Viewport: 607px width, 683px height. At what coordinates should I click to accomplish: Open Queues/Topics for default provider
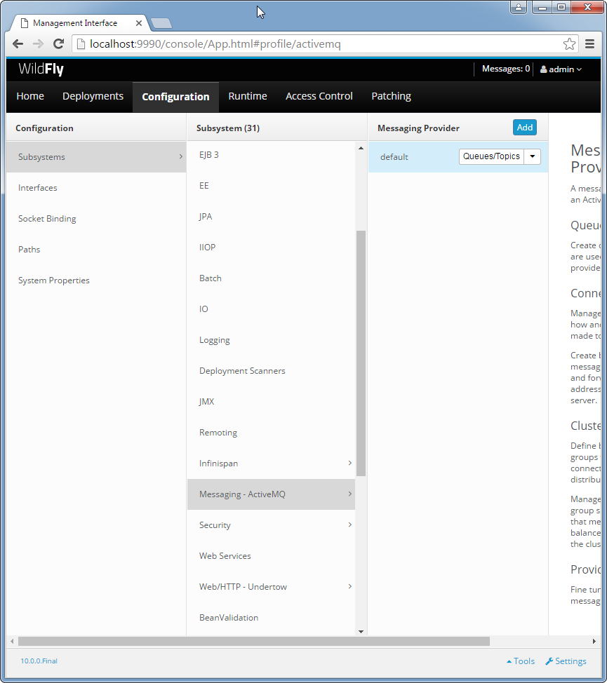click(x=491, y=157)
